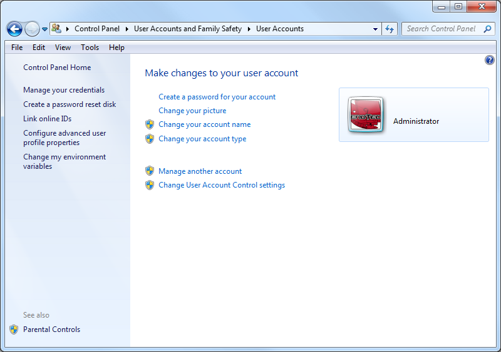Click the Back navigation arrow button
This screenshot has height=352, width=501.
click(14, 29)
